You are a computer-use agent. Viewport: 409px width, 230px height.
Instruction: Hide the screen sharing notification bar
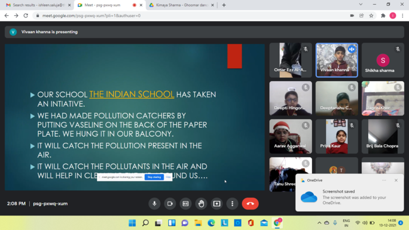pos(168,177)
